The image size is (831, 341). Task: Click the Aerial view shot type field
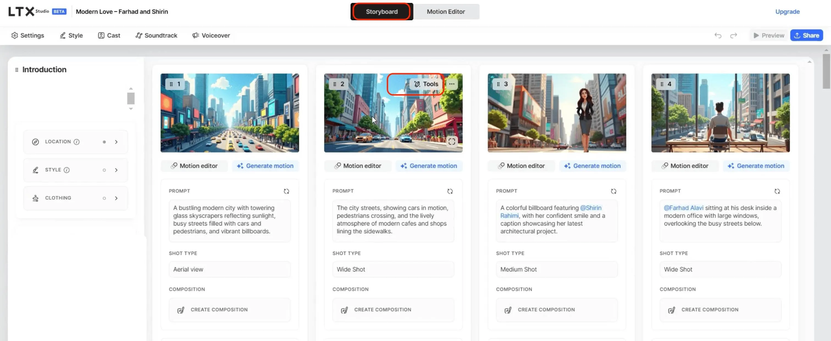tap(229, 269)
